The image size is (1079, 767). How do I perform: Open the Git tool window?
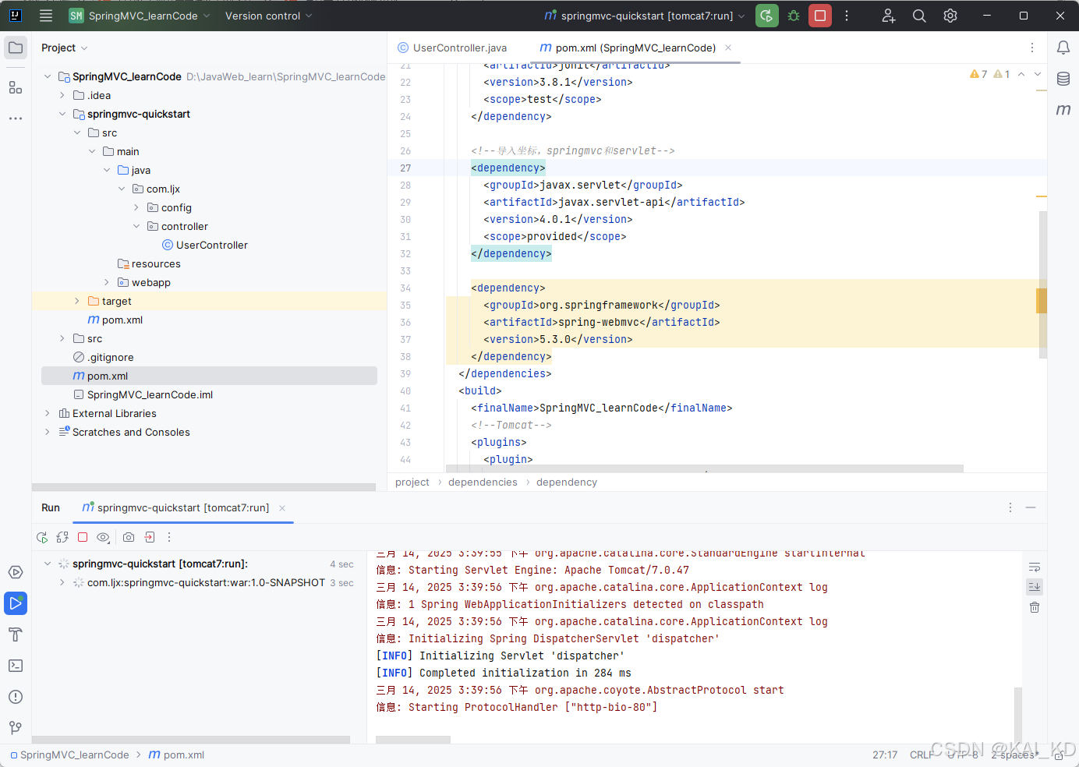tap(16, 728)
